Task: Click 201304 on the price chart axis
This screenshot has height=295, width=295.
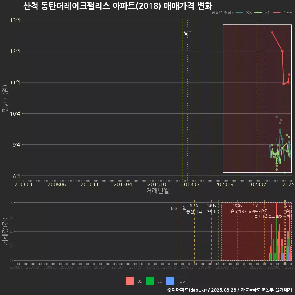Action: point(123,184)
